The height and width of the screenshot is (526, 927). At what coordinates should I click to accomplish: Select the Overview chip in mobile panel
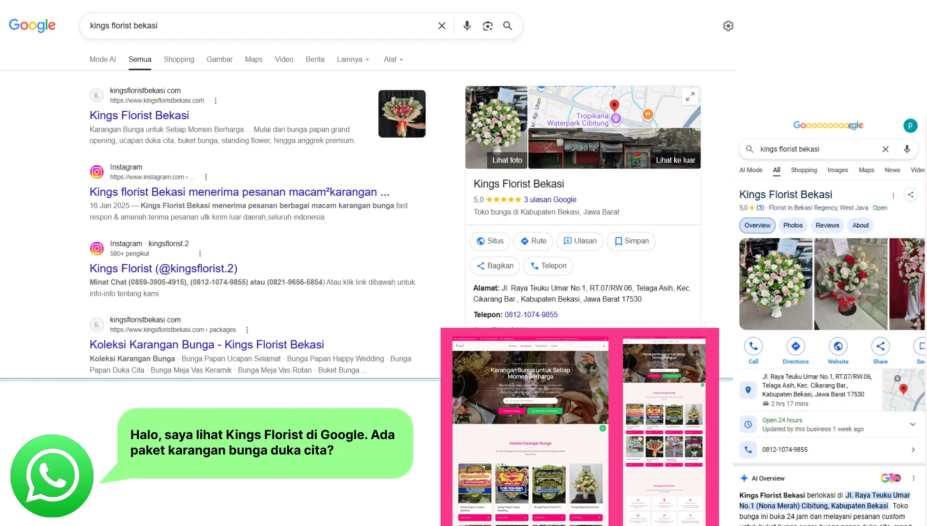pyautogui.click(x=757, y=225)
